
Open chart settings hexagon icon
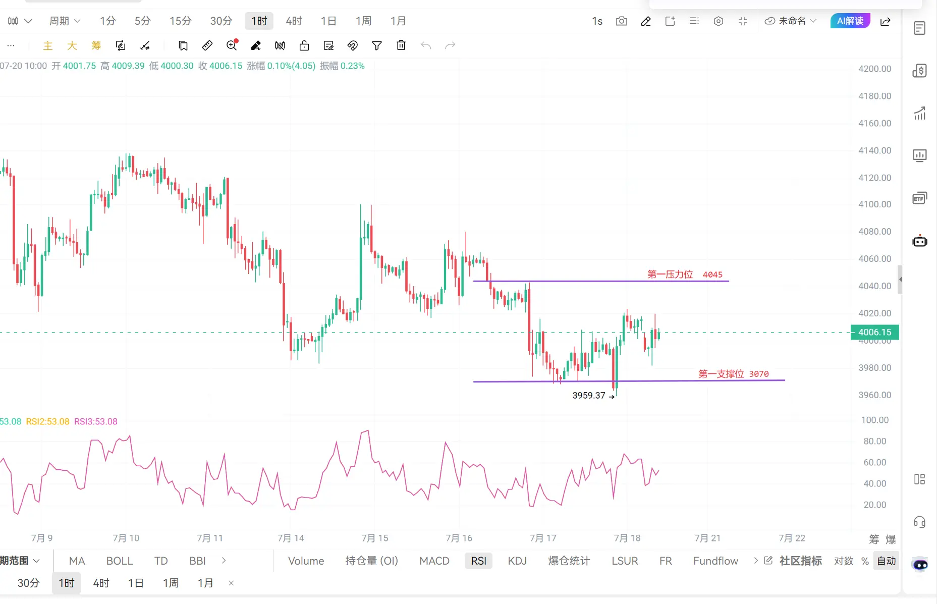point(719,21)
